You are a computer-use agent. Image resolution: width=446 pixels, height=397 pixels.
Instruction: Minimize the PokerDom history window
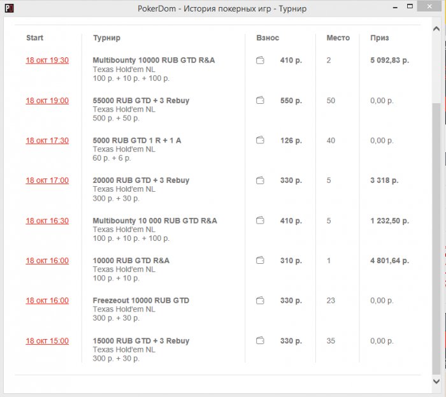pos(395,8)
